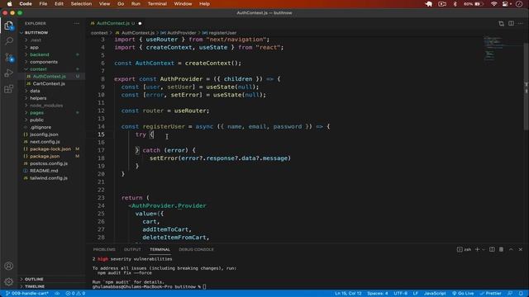Maximize the panel with up chevron
The height and width of the screenshot is (297, 529).
point(511,249)
